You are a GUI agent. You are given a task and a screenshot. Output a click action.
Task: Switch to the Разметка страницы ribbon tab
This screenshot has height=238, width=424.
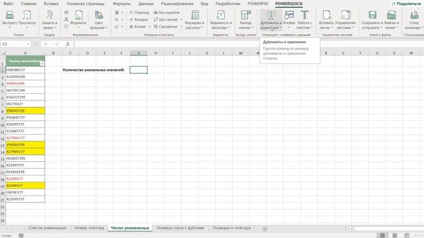click(x=85, y=4)
